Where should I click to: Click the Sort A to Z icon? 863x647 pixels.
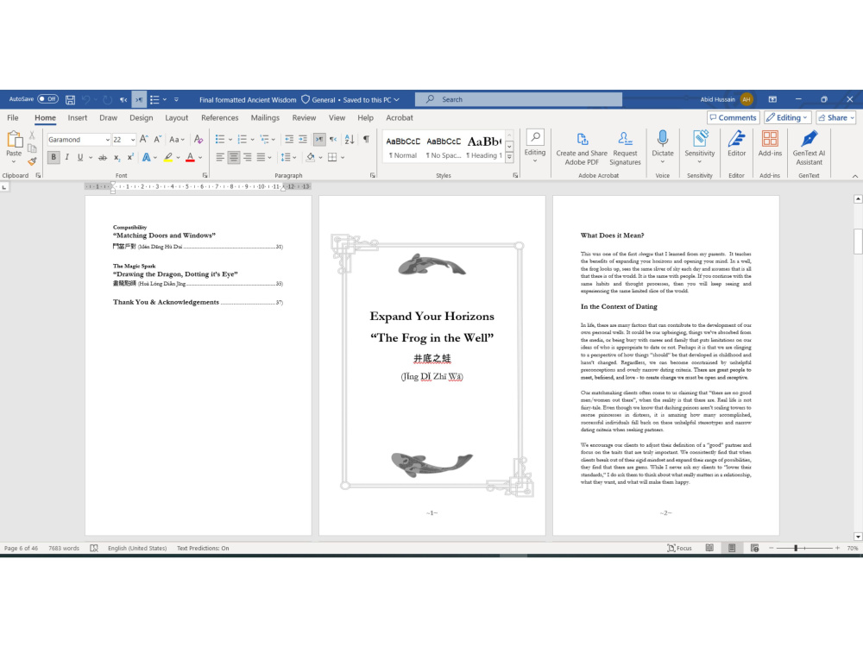tap(350, 139)
